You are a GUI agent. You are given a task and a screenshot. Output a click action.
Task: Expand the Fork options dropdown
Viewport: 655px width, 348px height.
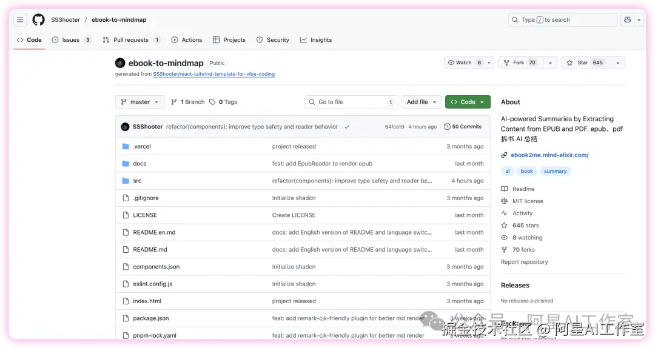pyautogui.click(x=550, y=62)
